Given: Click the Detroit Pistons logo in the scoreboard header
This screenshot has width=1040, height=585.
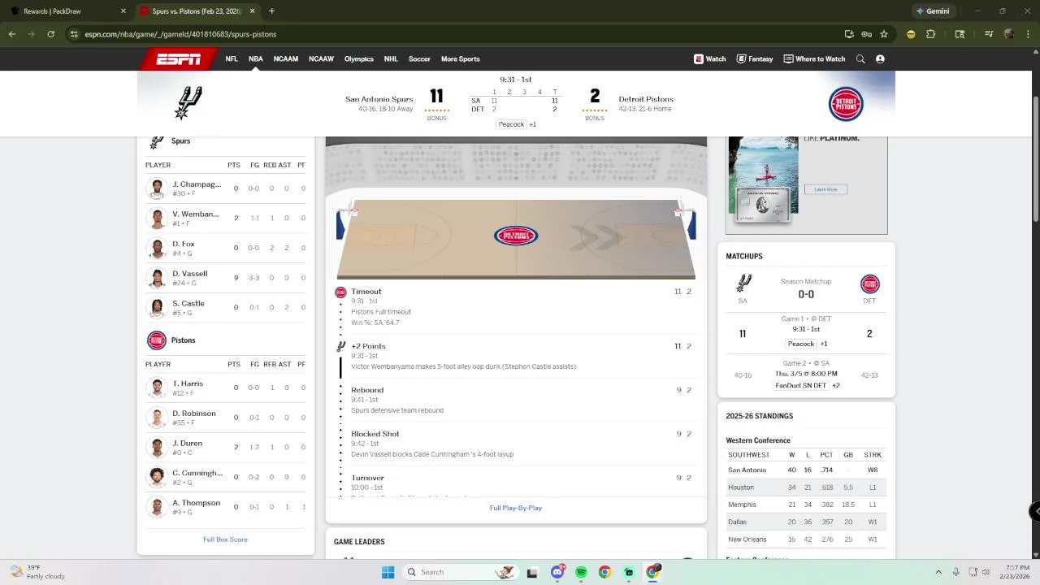Looking at the screenshot, I should click(x=846, y=104).
